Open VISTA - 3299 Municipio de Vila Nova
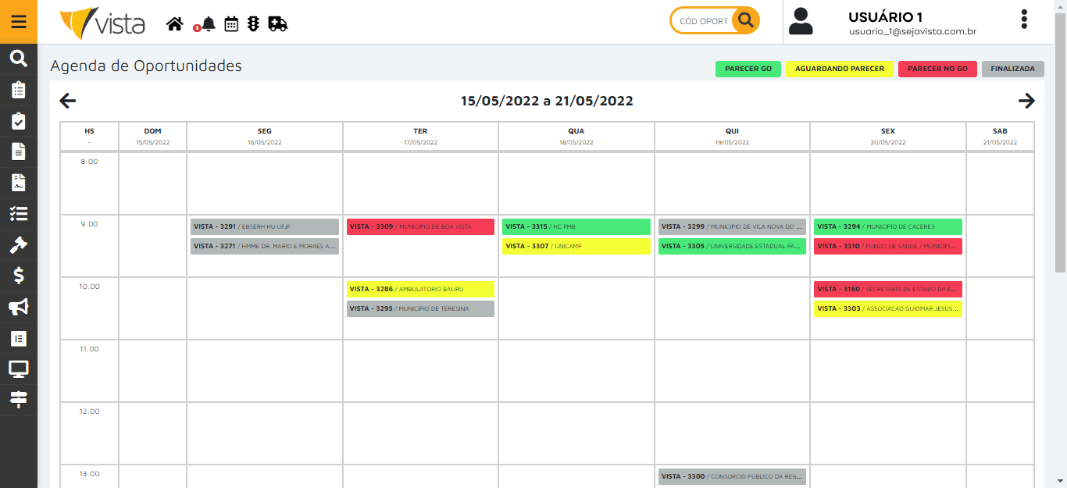 (732, 226)
